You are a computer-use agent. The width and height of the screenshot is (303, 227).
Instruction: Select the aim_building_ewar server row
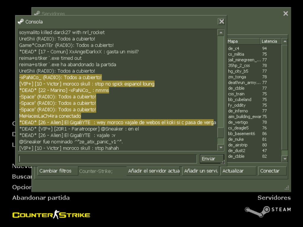pos(254,116)
